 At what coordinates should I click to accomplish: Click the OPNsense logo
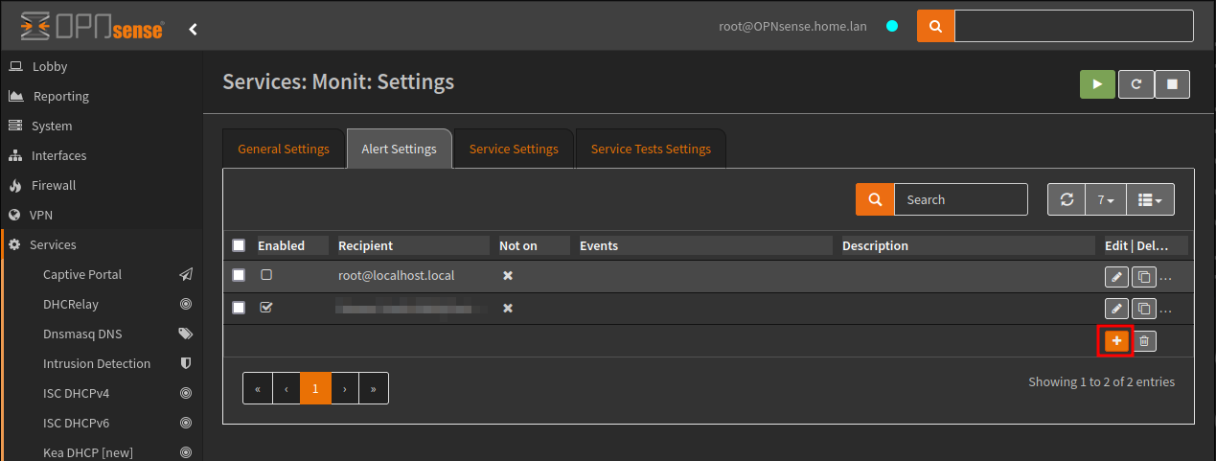(x=91, y=28)
